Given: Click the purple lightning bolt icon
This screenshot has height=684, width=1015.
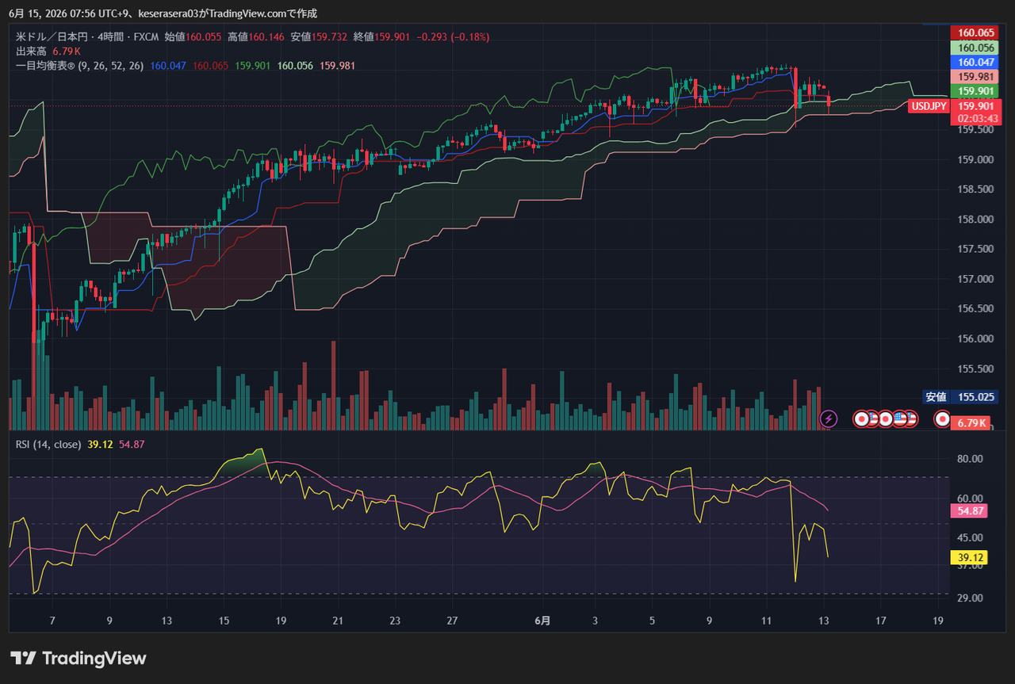Looking at the screenshot, I should click(829, 418).
